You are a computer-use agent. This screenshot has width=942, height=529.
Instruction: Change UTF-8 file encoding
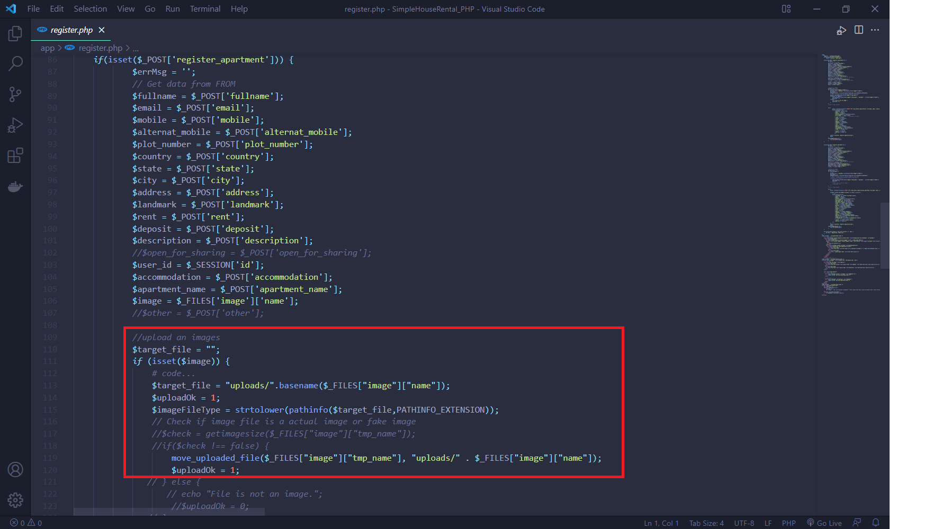[744, 523]
